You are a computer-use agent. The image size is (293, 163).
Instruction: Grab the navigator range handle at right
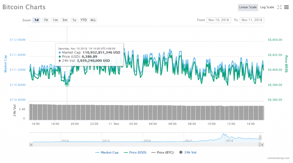260,138
